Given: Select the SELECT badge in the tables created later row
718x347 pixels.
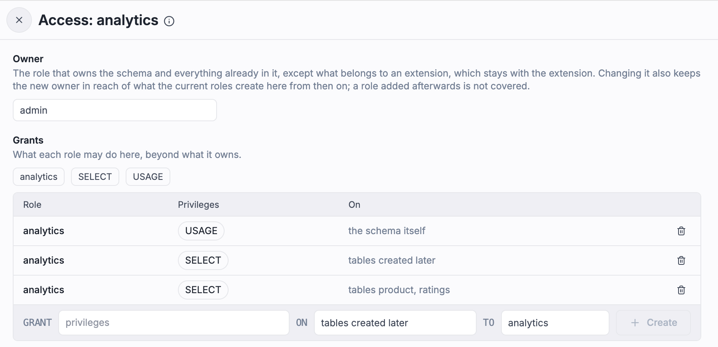Looking at the screenshot, I should point(203,260).
